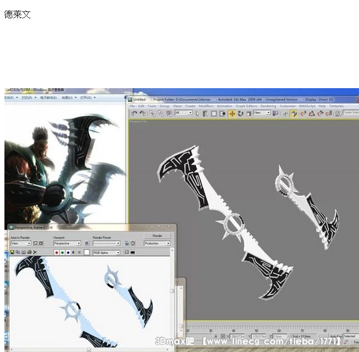Open the Graph Editors menu
This screenshot has width=359, height=352.
pos(246,106)
